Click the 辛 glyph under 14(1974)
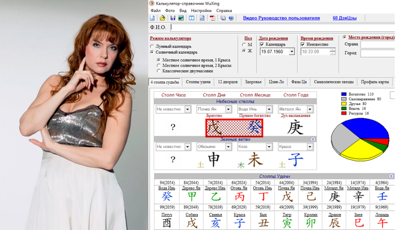 point(358,196)
